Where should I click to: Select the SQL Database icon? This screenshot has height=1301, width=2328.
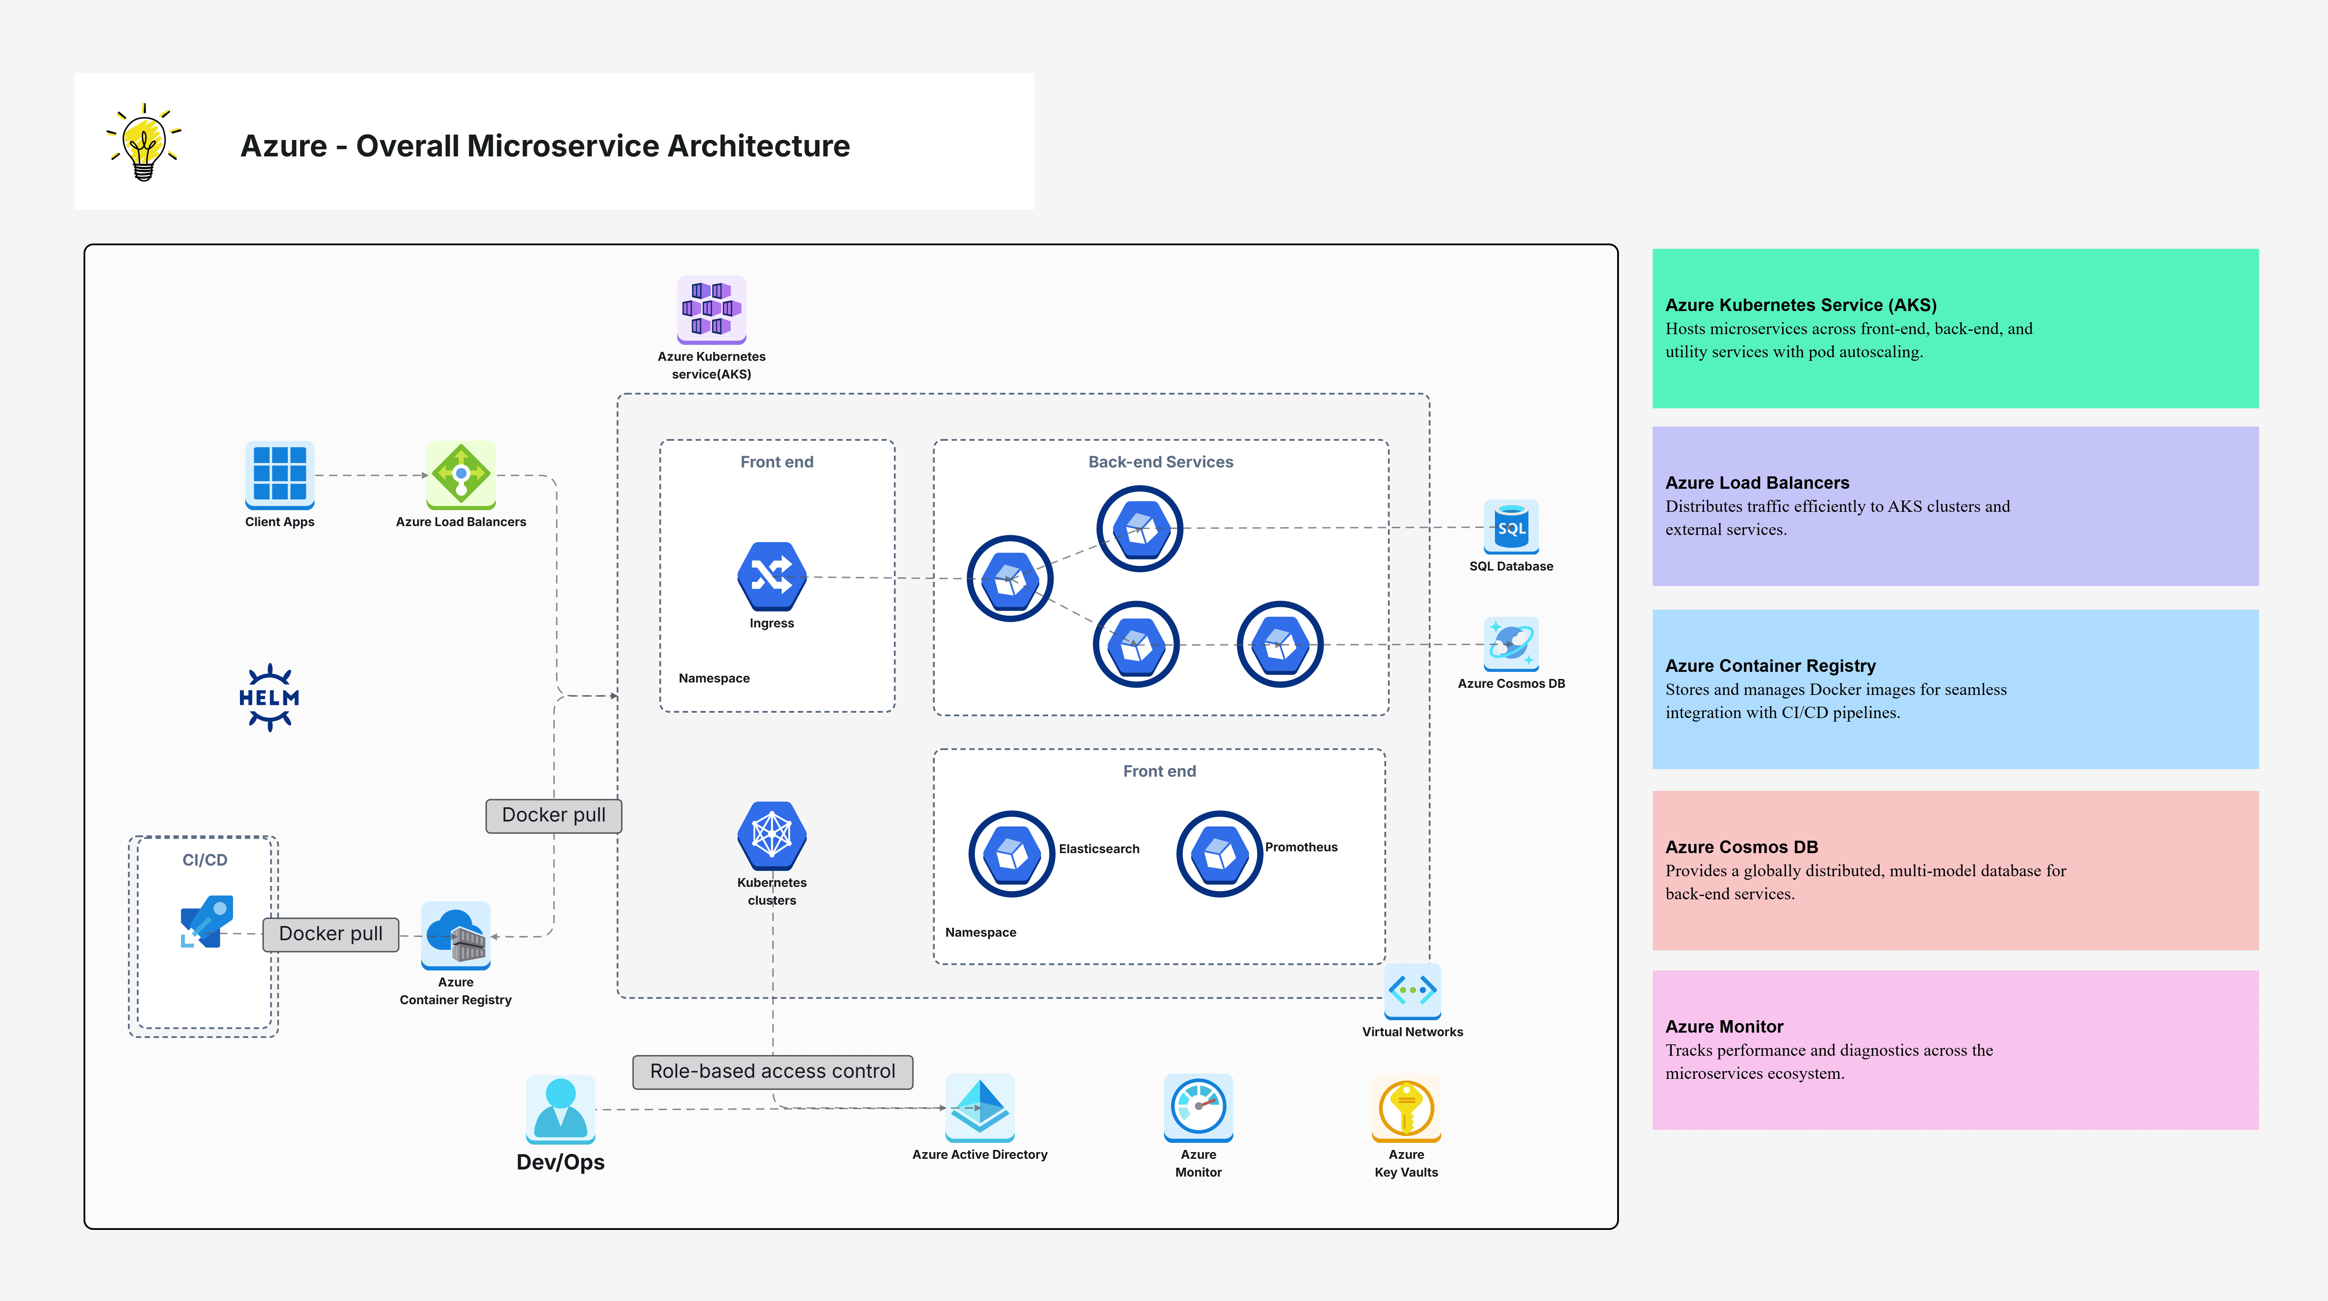pyautogui.click(x=1511, y=527)
